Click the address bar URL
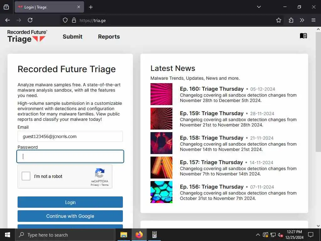The width and height of the screenshot is (321, 241). (92, 20)
